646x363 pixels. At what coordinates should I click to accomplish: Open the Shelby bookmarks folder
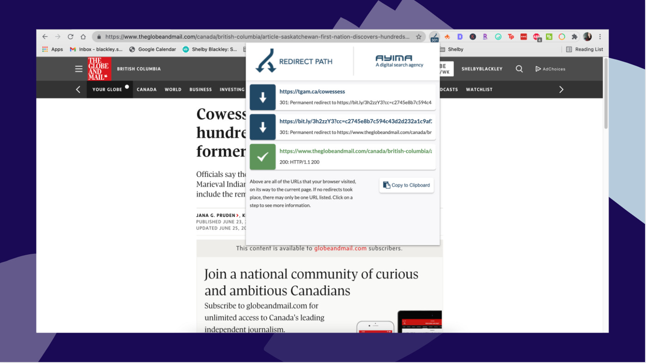click(x=451, y=49)
